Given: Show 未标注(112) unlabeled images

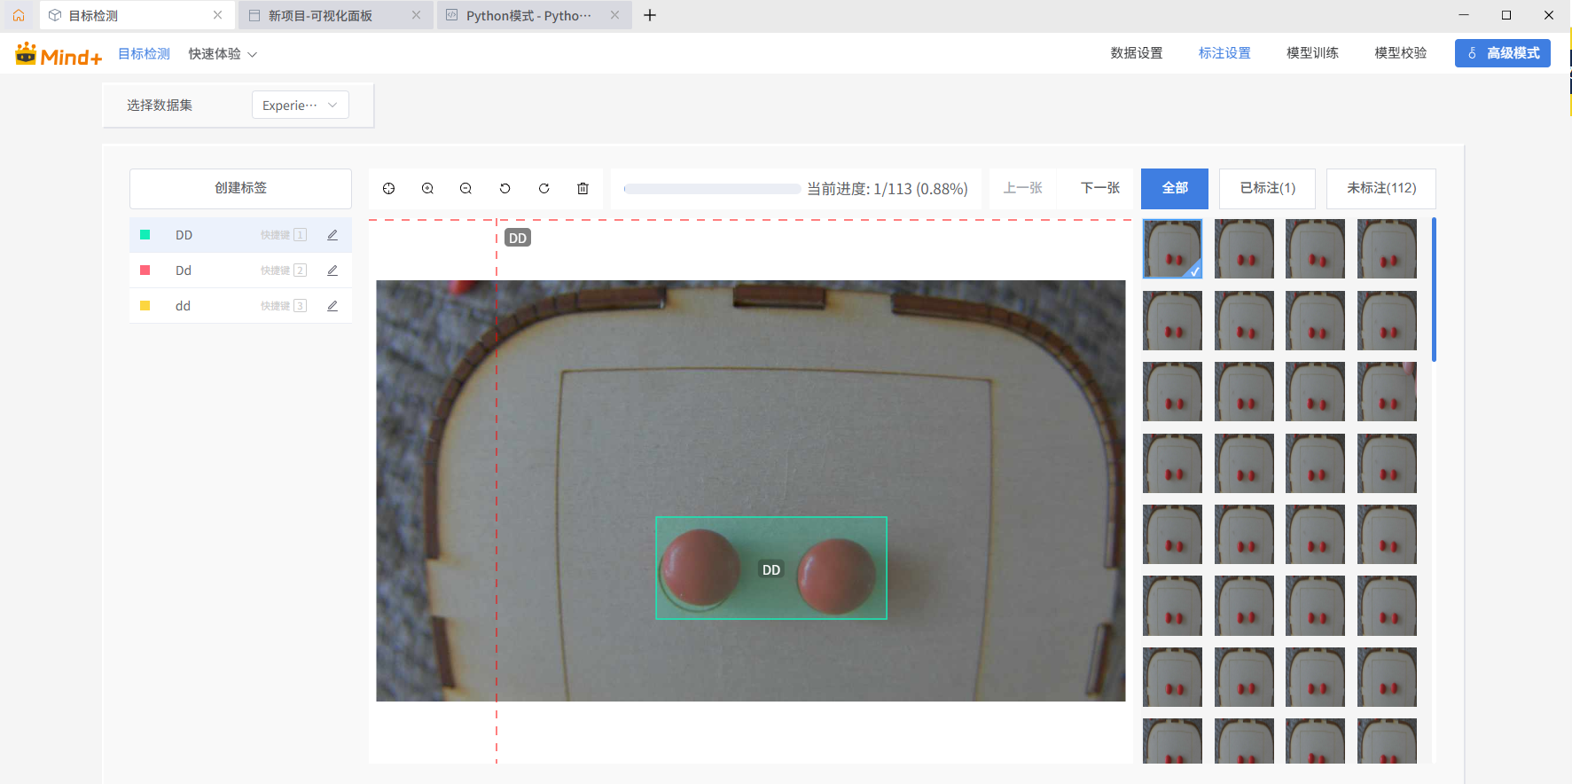Looking at the screenshot, I should click(1380, 188).
